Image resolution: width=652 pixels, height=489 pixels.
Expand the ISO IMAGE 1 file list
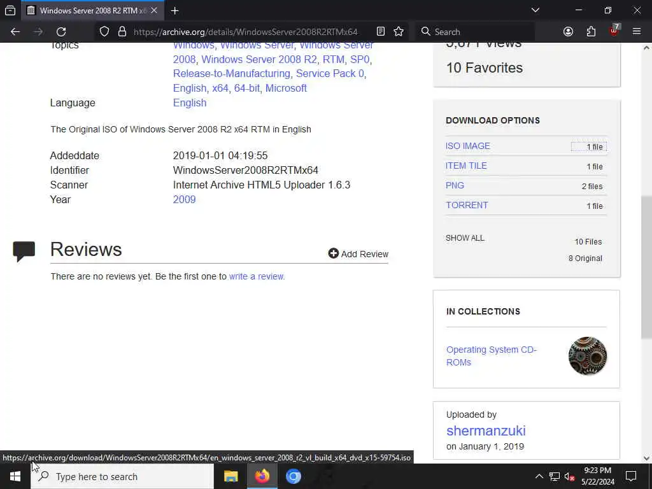[x=589, y=146]
